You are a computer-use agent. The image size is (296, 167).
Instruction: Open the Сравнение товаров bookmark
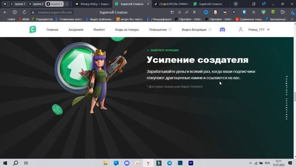[x=249, y=19]
